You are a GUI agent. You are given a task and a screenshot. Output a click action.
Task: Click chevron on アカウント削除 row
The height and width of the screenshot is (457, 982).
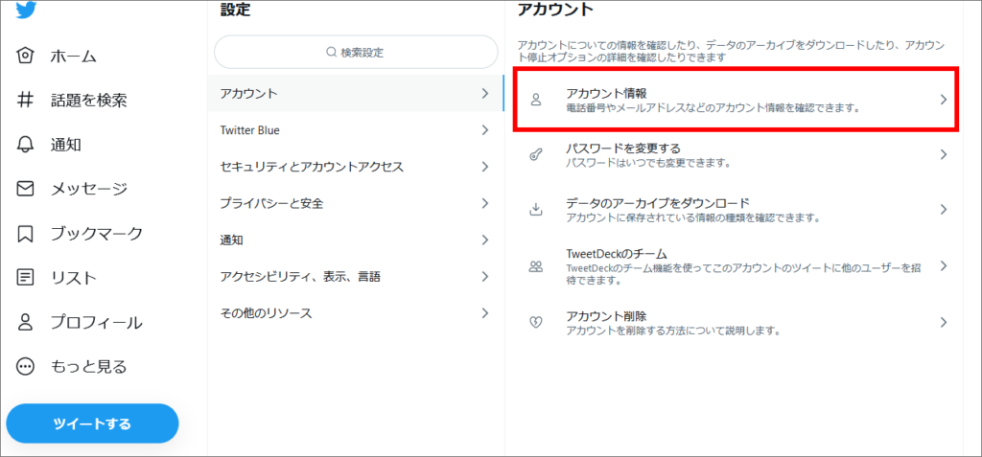coord(944,323)
